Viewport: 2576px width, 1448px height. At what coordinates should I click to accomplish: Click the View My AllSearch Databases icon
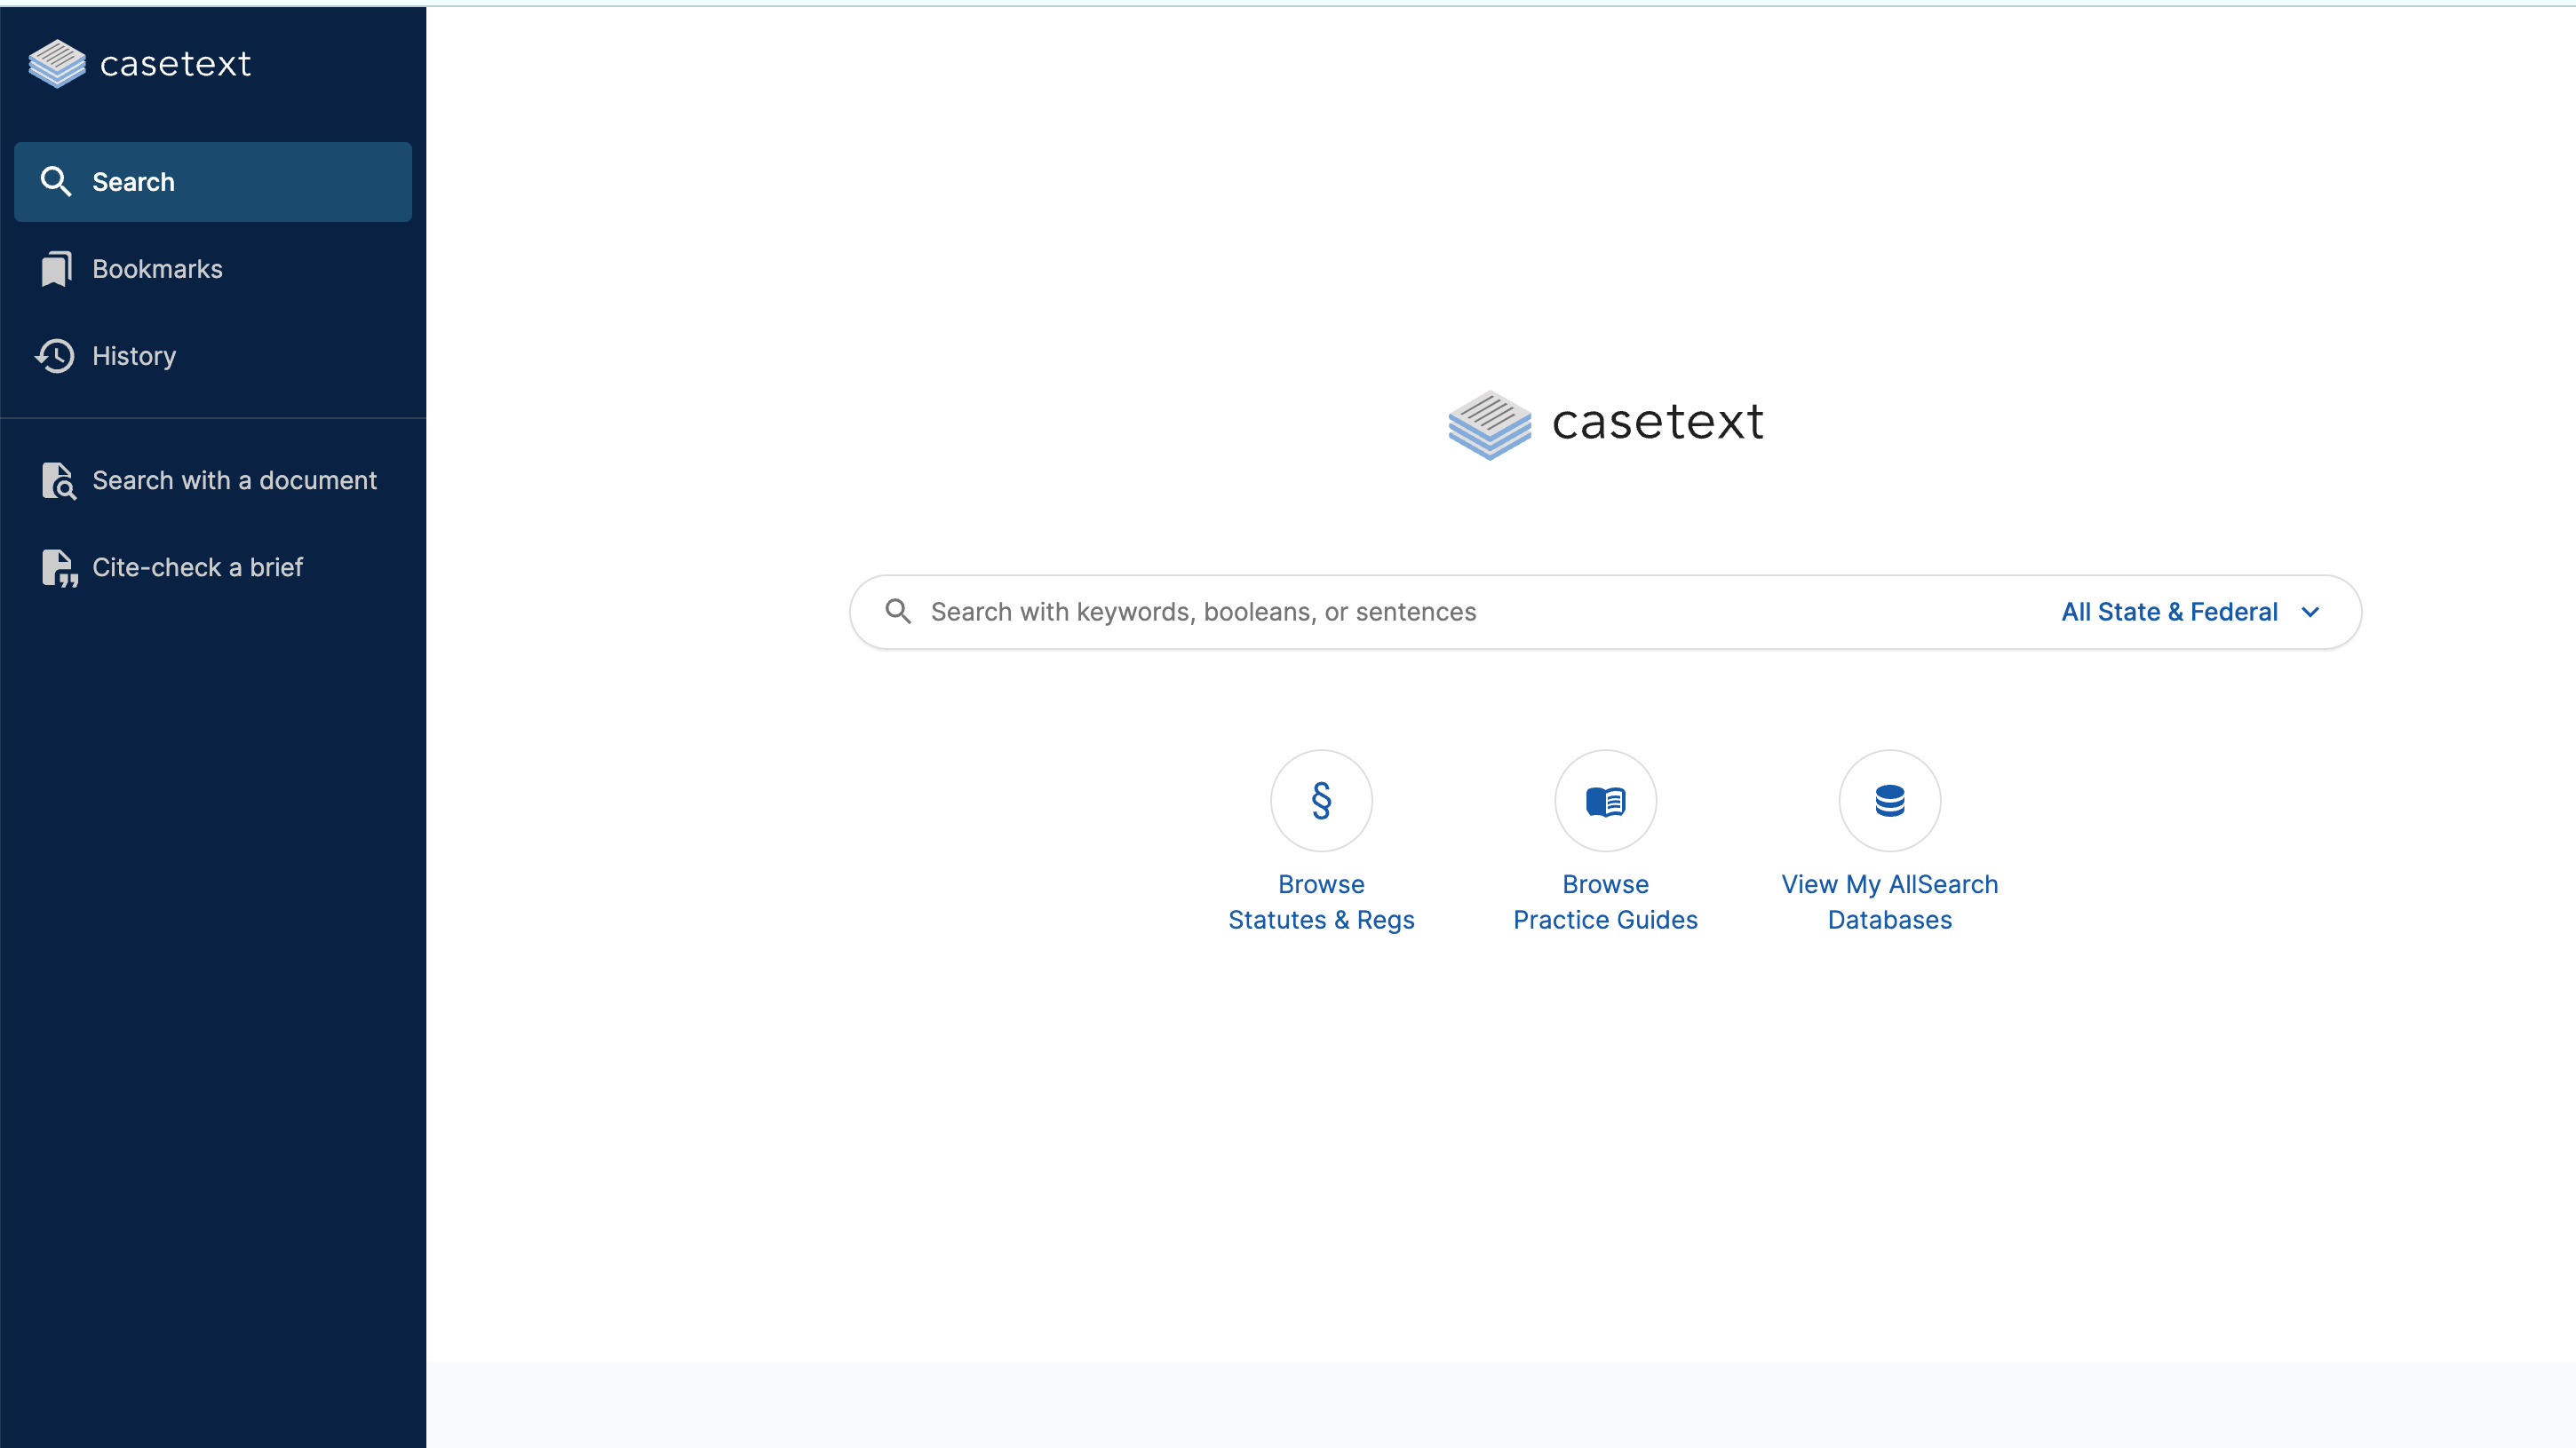[1889, 801]
